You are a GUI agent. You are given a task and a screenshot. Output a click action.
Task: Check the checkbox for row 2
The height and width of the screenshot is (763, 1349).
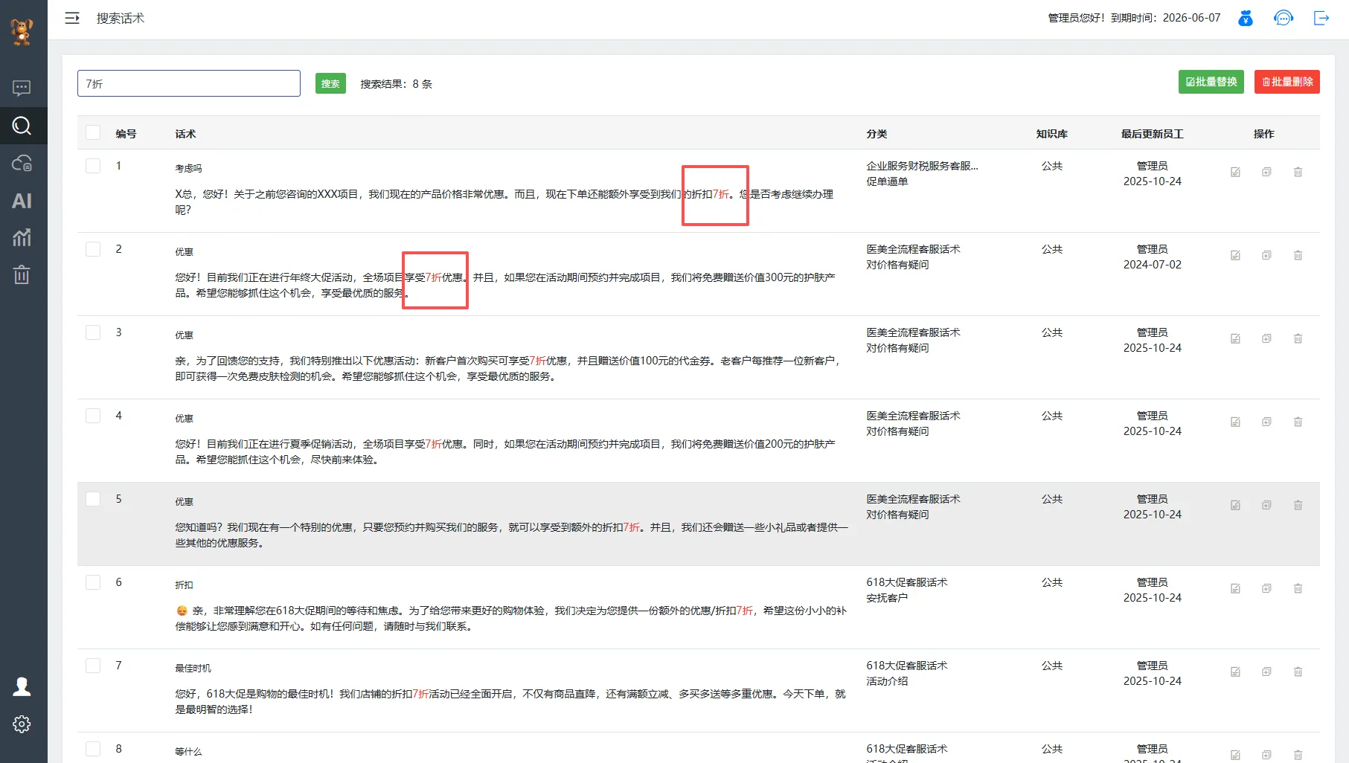click(x=93, y=249)
